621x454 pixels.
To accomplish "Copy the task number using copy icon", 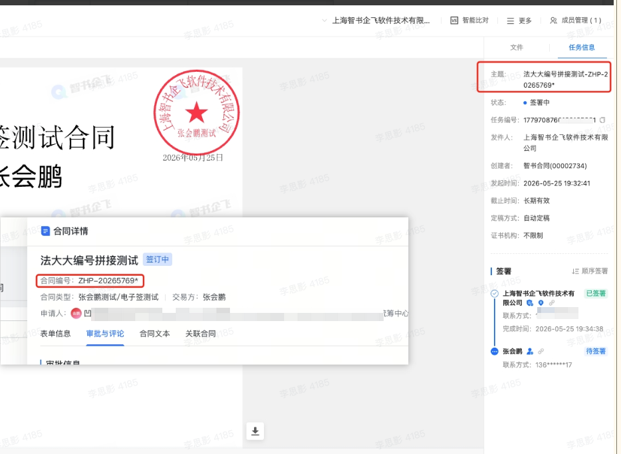I will 602,120.
